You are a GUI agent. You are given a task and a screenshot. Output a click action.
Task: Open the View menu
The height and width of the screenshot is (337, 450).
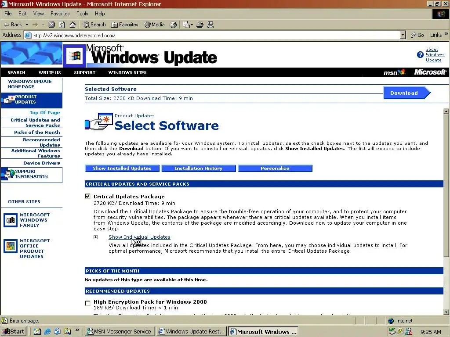39,14
